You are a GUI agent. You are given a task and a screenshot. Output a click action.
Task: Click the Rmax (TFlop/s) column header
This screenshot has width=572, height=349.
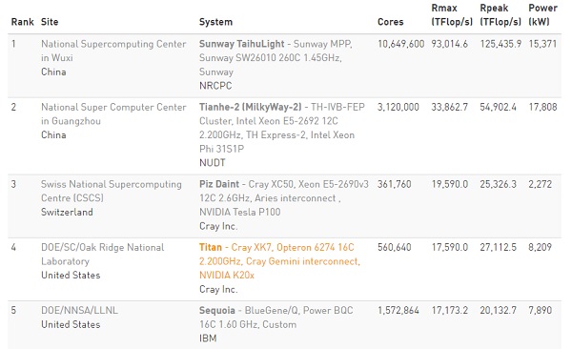[x=452, y=15]
